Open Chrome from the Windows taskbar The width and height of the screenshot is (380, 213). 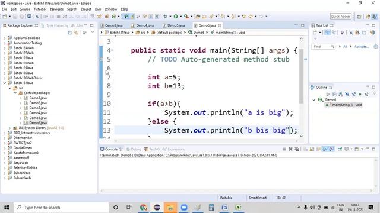click(144, 208)
